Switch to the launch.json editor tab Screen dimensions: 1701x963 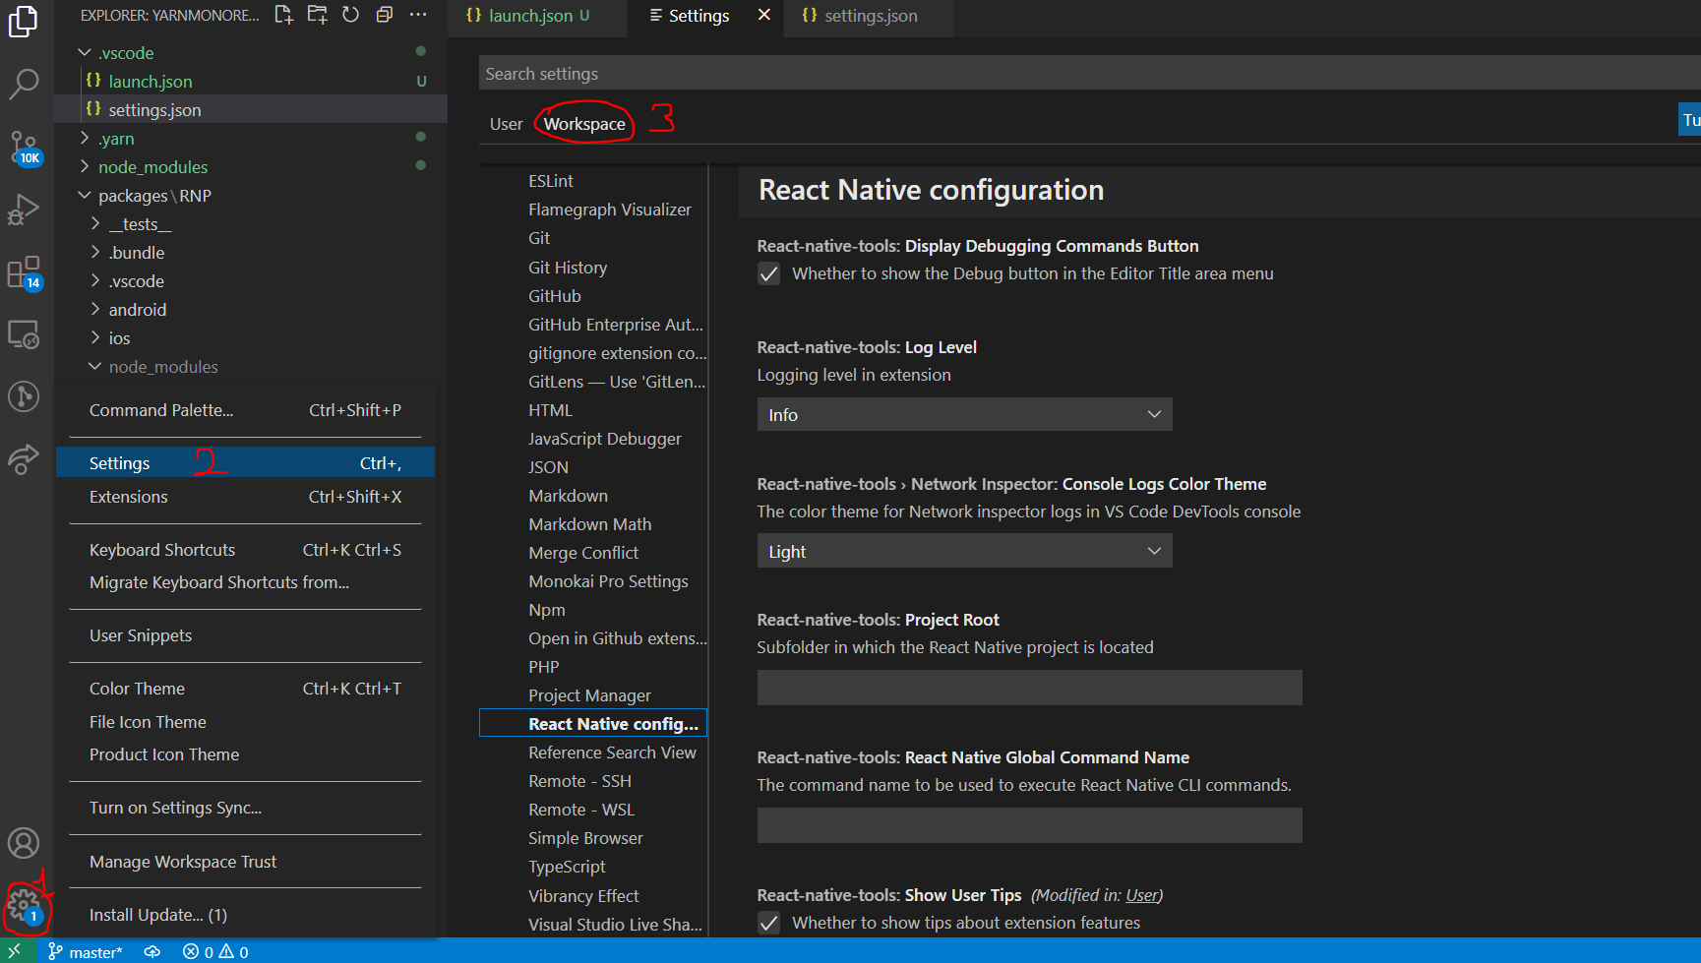536,16
